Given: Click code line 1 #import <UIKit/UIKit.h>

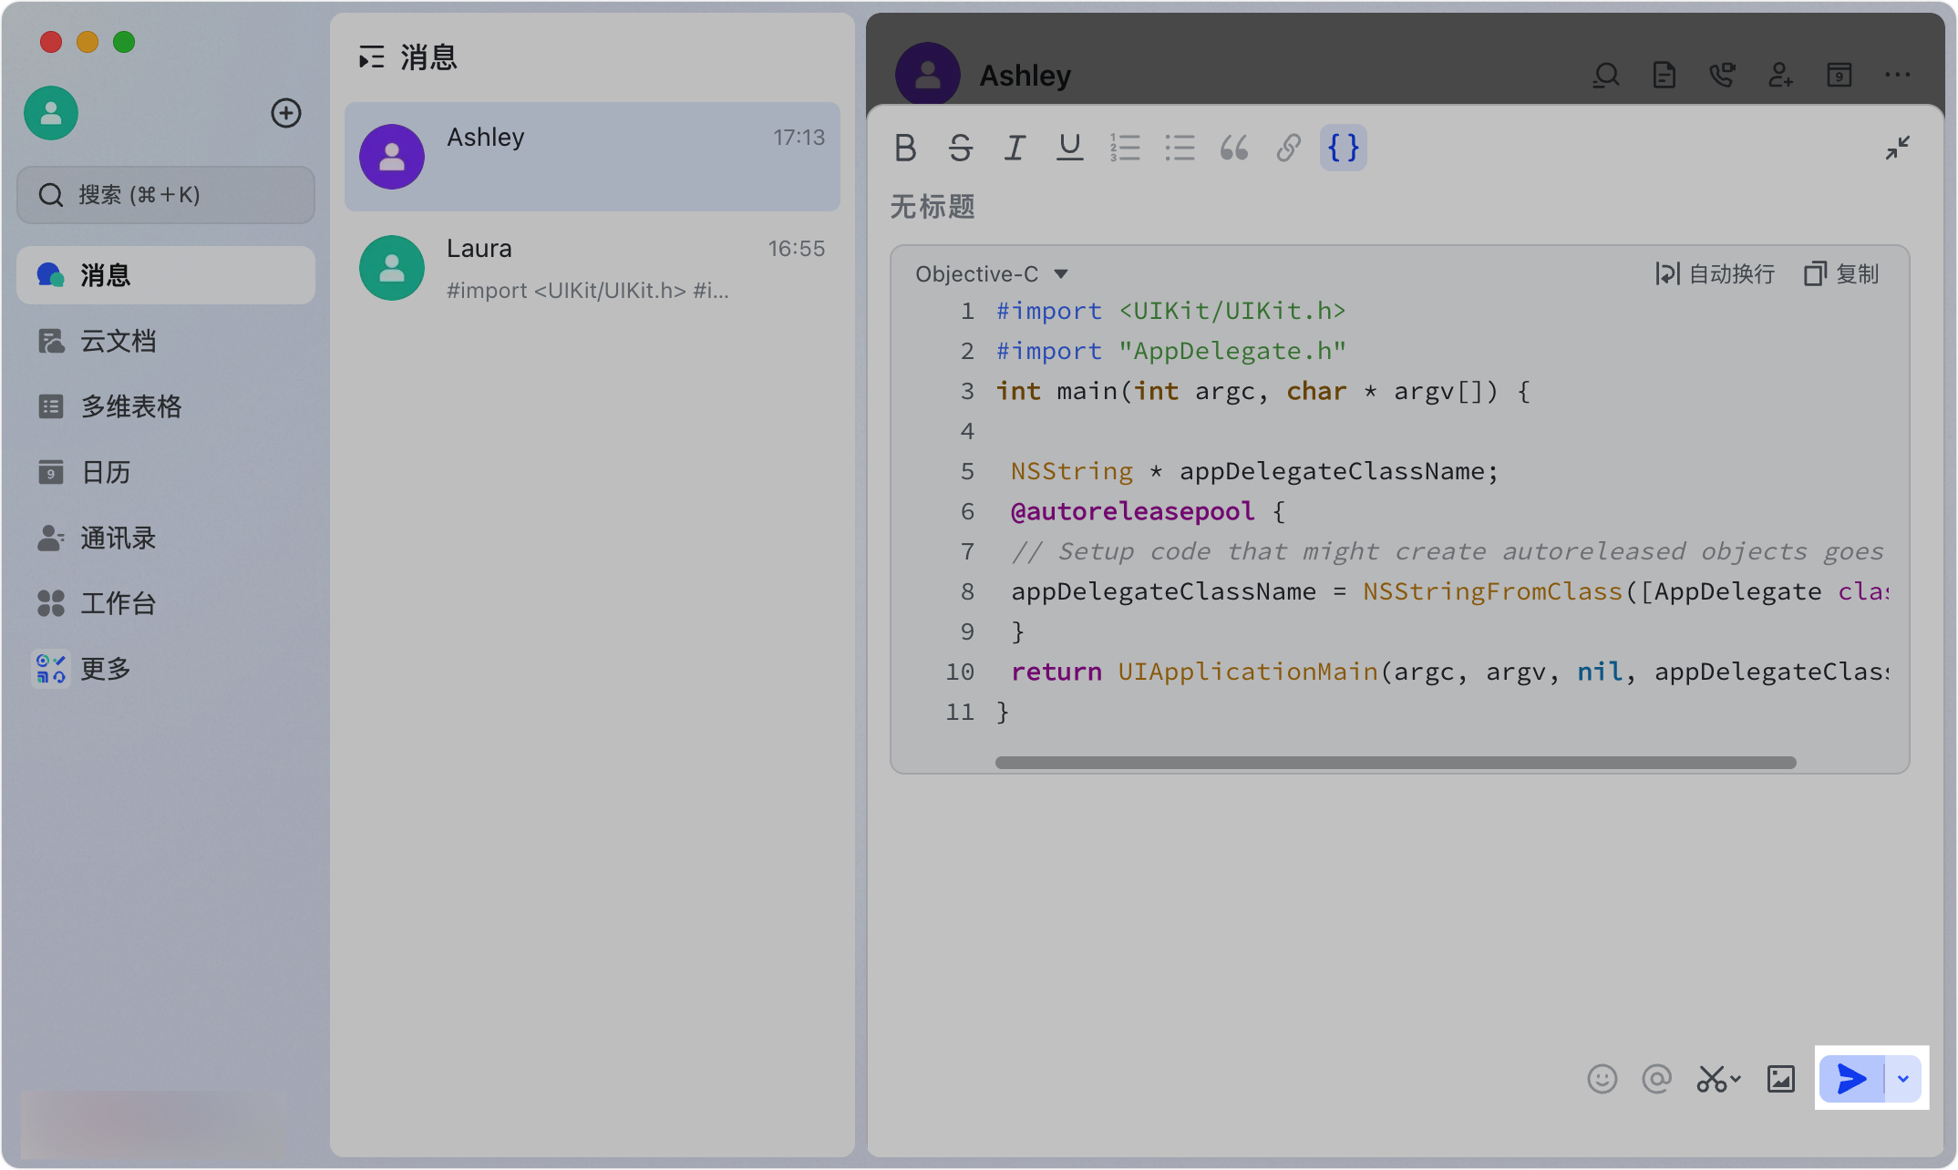Looking at the screenshot, I should 1170,311.
